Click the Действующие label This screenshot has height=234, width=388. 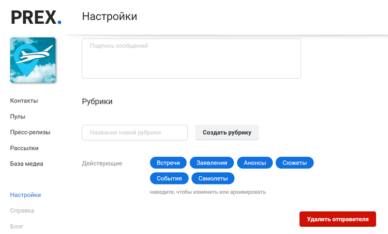(102, 163)
